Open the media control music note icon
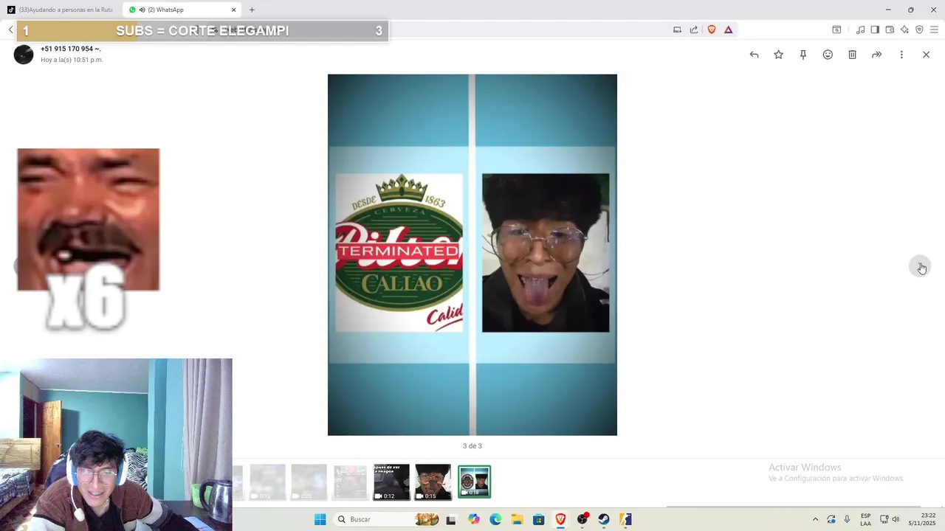This screenshot has width=945, height=531. 860,29
